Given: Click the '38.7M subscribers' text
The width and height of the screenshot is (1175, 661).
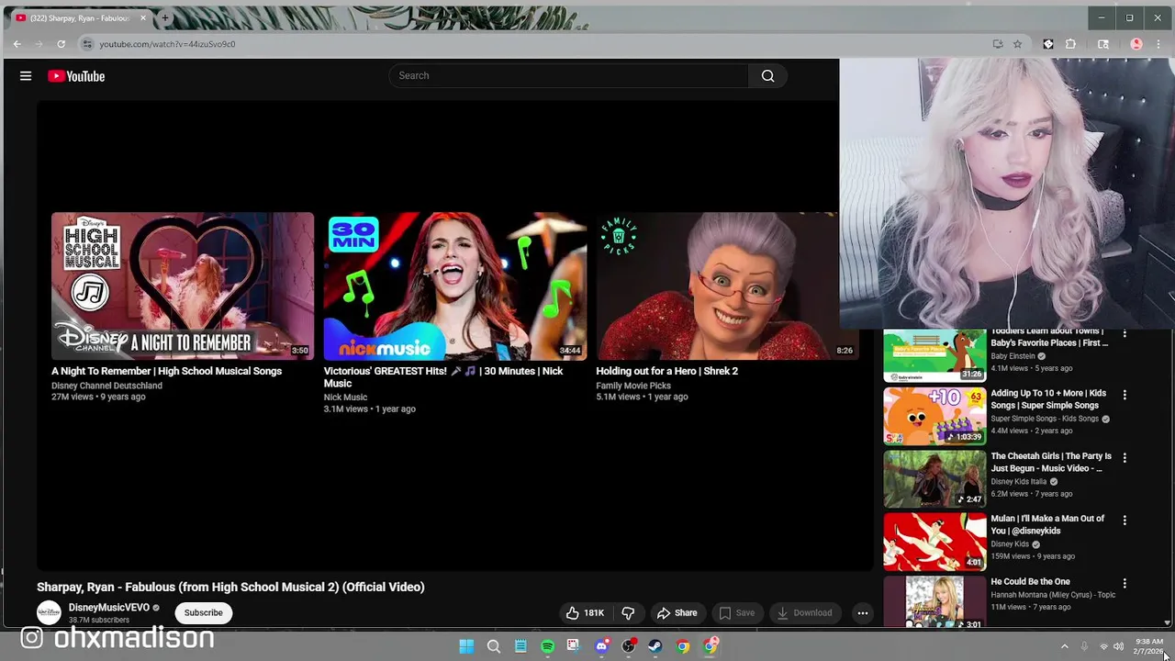Looking at the screenshot, I should (x=99, y=620).
